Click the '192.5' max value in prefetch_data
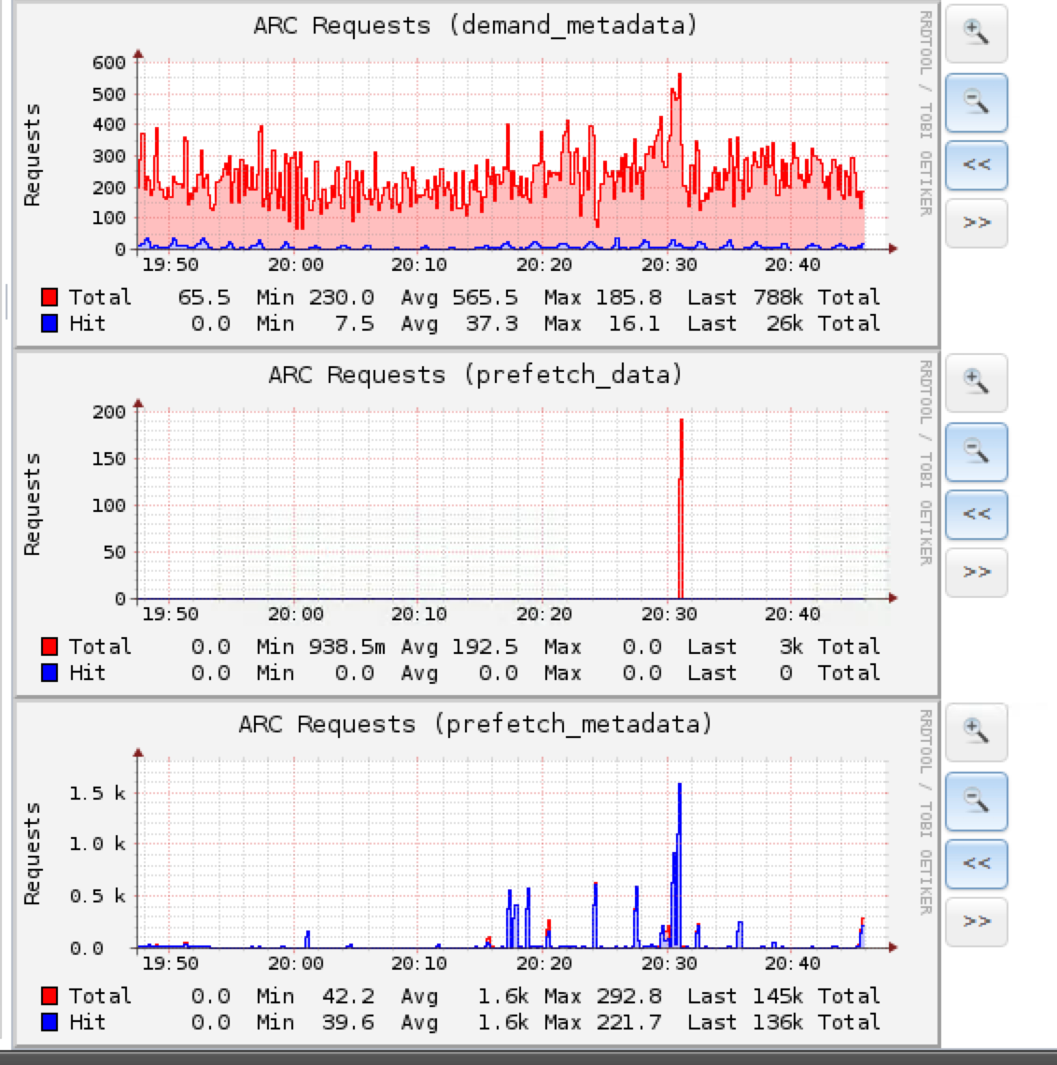The image size is (1057, 1065). pos(485,646)
